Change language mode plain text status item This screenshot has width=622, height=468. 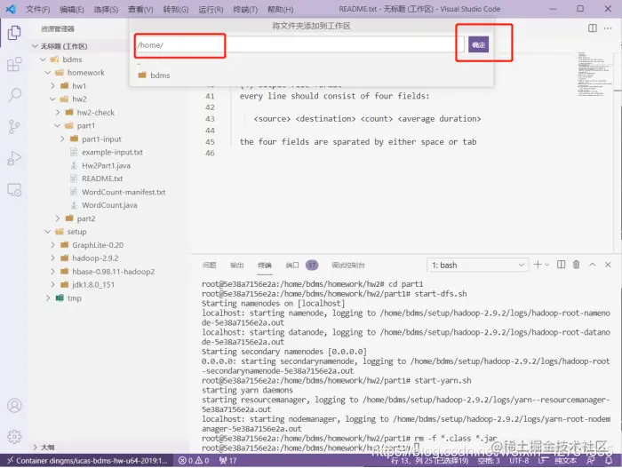pos(566,461)
